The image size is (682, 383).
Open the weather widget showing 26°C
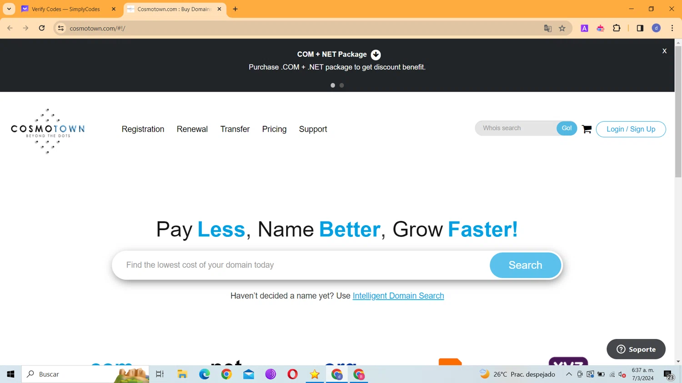click(517, 374)
